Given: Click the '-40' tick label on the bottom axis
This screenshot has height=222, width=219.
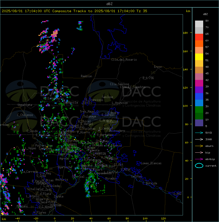Looking at the screenshot, I should click(x=17, y=219).
